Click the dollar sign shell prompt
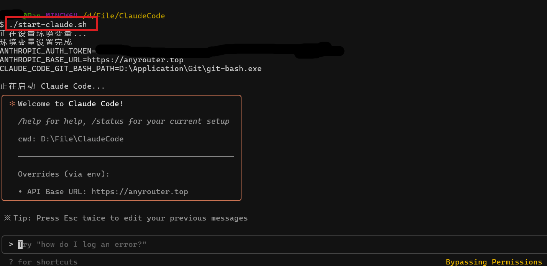This screenshot has width=547, height=266. click(x=2, y=25)
